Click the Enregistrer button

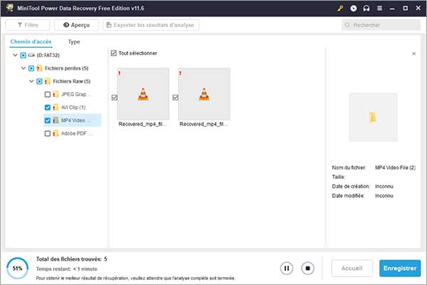click(399, 269)
